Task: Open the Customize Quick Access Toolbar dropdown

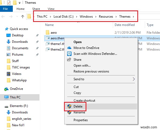Action: [19, 3]
